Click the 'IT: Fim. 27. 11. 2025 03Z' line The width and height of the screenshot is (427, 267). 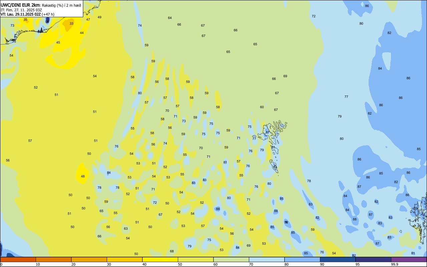[21, 10]
